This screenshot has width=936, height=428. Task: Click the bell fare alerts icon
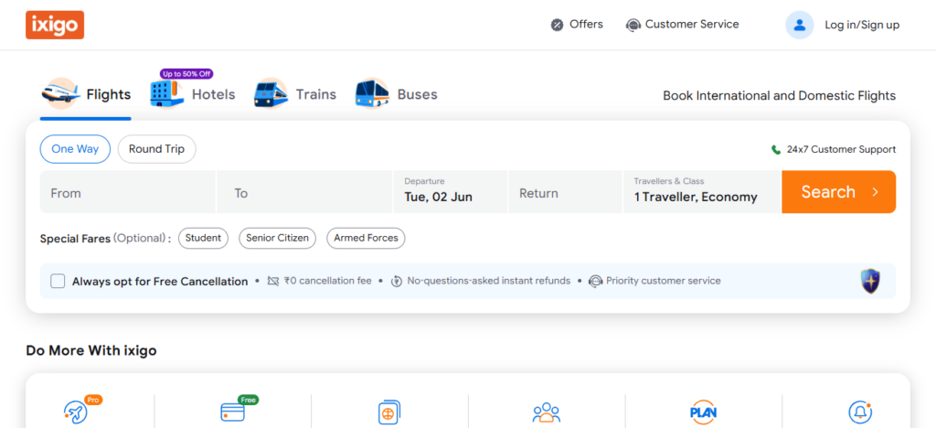860,412
